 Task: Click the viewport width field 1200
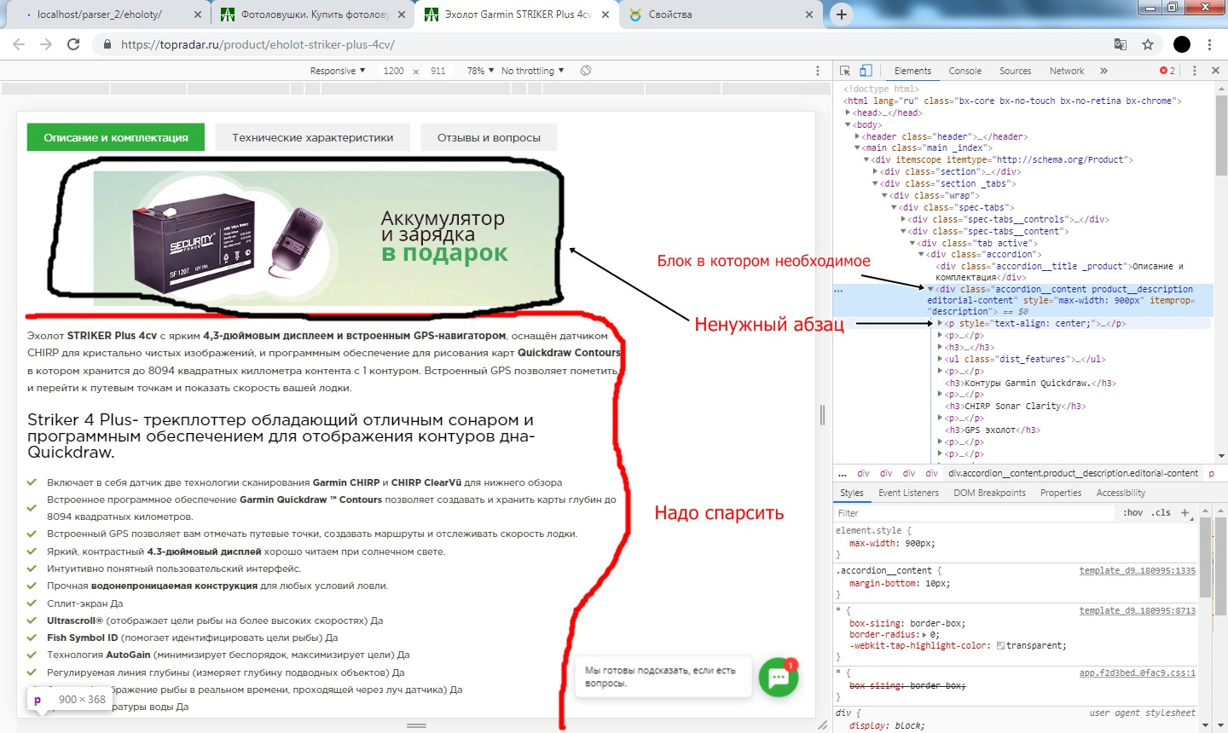394,71
